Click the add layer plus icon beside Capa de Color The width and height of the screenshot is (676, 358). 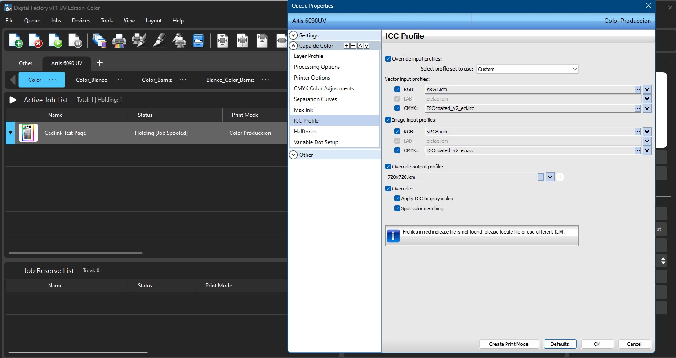[347, 46]
